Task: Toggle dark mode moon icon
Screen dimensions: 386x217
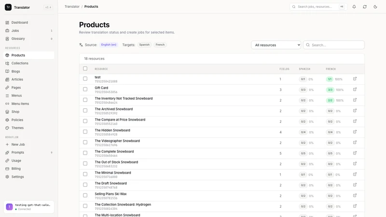Action: pyautogui.click(x=375, y=7)
